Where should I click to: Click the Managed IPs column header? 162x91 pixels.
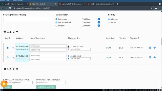(74, 38)
